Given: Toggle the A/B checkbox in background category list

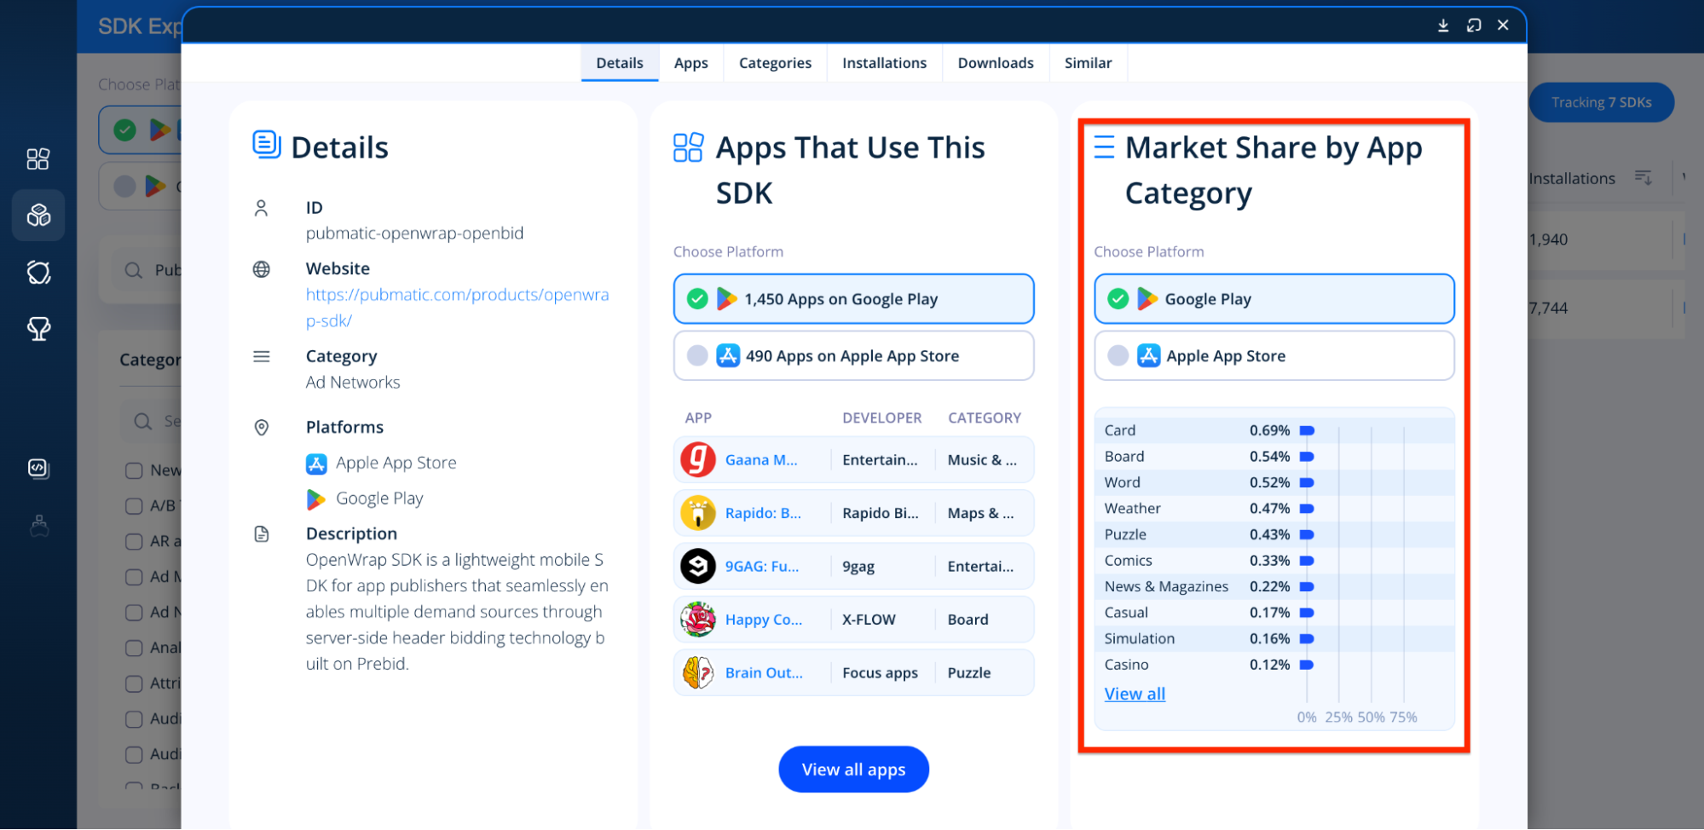Looking at the screenshot, I should [x=134, y=506].
